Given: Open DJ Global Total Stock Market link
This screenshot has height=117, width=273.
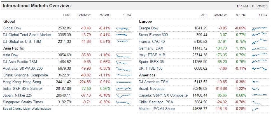Looking at the screenshot, I should coord(27,35).
